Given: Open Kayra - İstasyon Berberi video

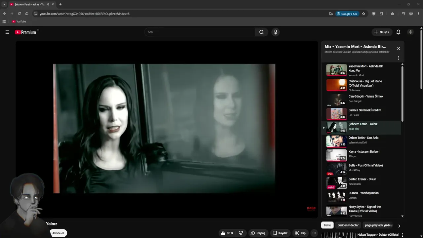Looking at the screenshot, I should [x=361, y=155].
